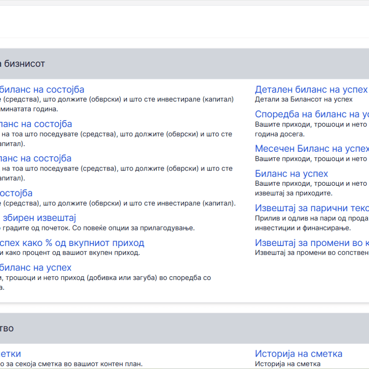Image resolution: width=369 pixels, height=369 pixels.
Task: Open the "Детален биланс на успех" report
Action: 311,90
